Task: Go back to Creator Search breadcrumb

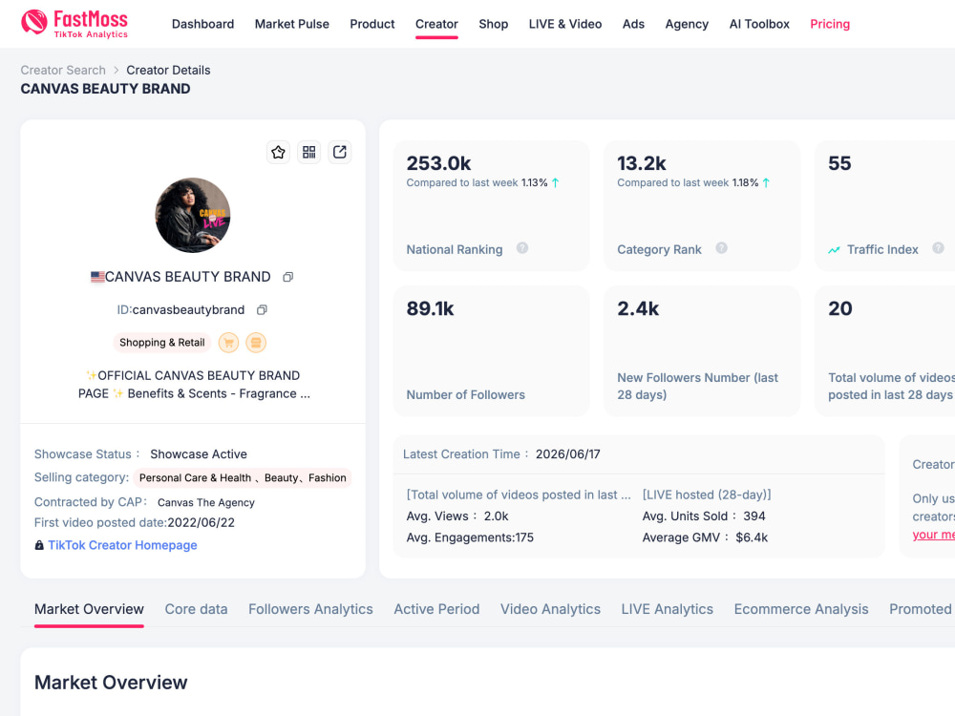Action: tap(63, 70)
